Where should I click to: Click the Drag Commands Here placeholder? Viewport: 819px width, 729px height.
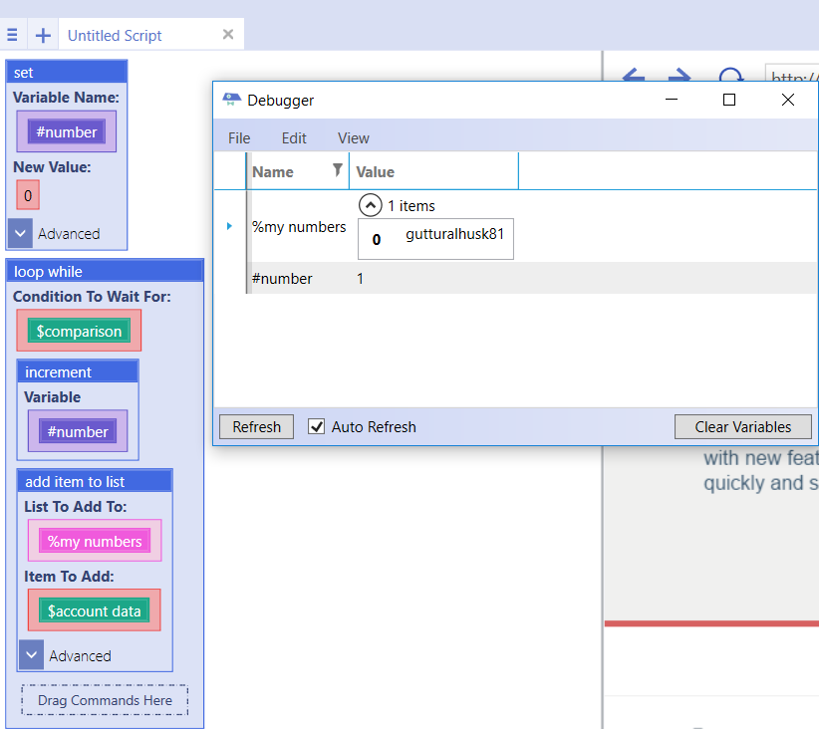[105, 700]
